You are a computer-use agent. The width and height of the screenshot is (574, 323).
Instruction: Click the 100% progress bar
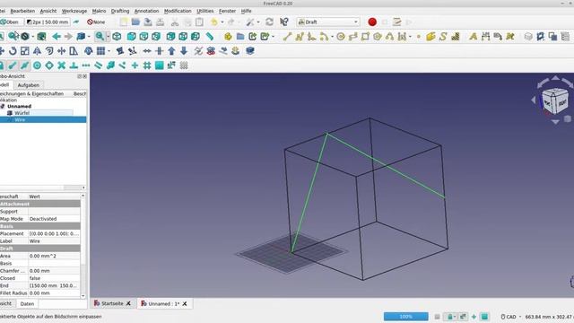pos(405,317)
